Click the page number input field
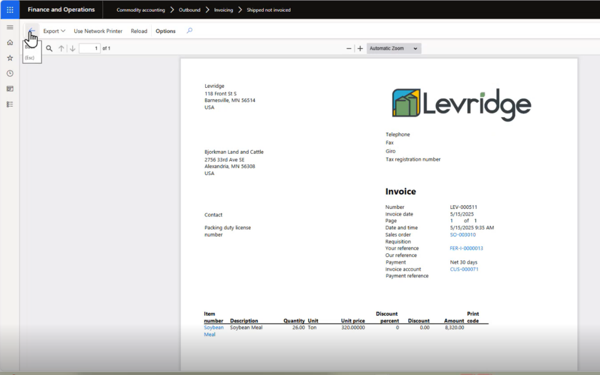The height and width of the screenshot is (375, 600). click(90, 49)
